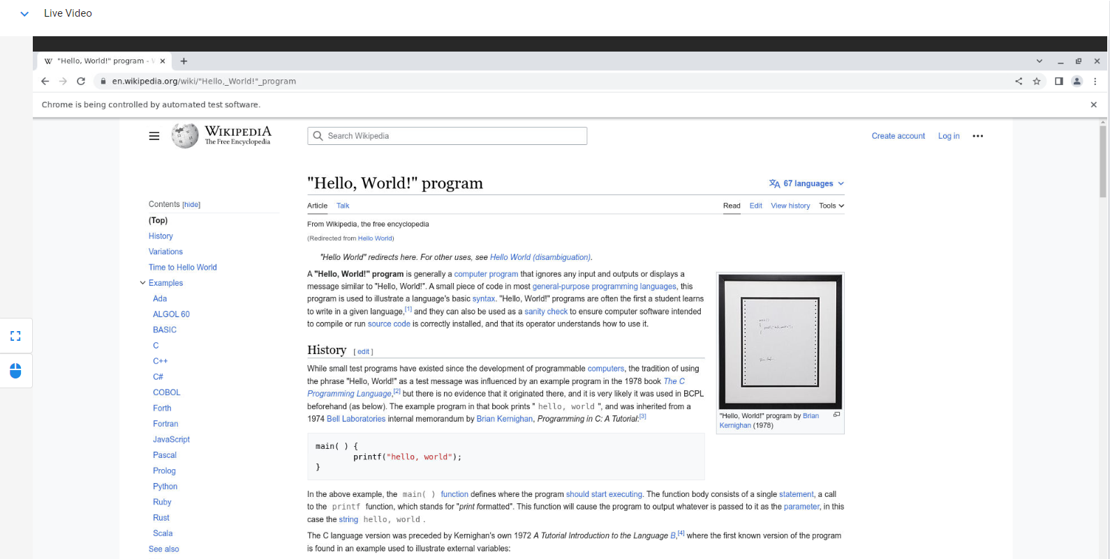Jump to the C++ example
Screen dimensions: 1110x559
coord(160,361)
